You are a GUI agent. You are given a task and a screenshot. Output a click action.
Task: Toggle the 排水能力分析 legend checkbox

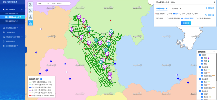[41, 79]
